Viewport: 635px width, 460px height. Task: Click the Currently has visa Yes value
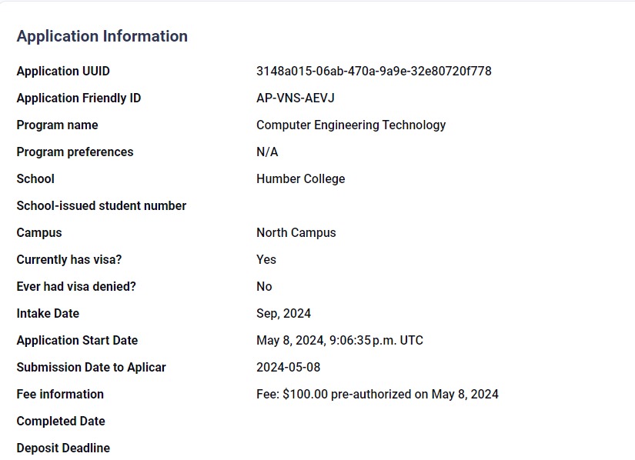click(x=266, y=260)
